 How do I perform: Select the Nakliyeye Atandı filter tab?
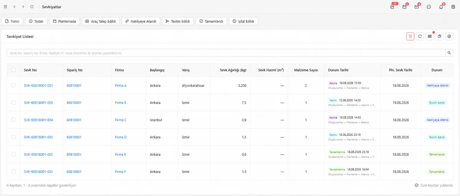pos(141,21)
